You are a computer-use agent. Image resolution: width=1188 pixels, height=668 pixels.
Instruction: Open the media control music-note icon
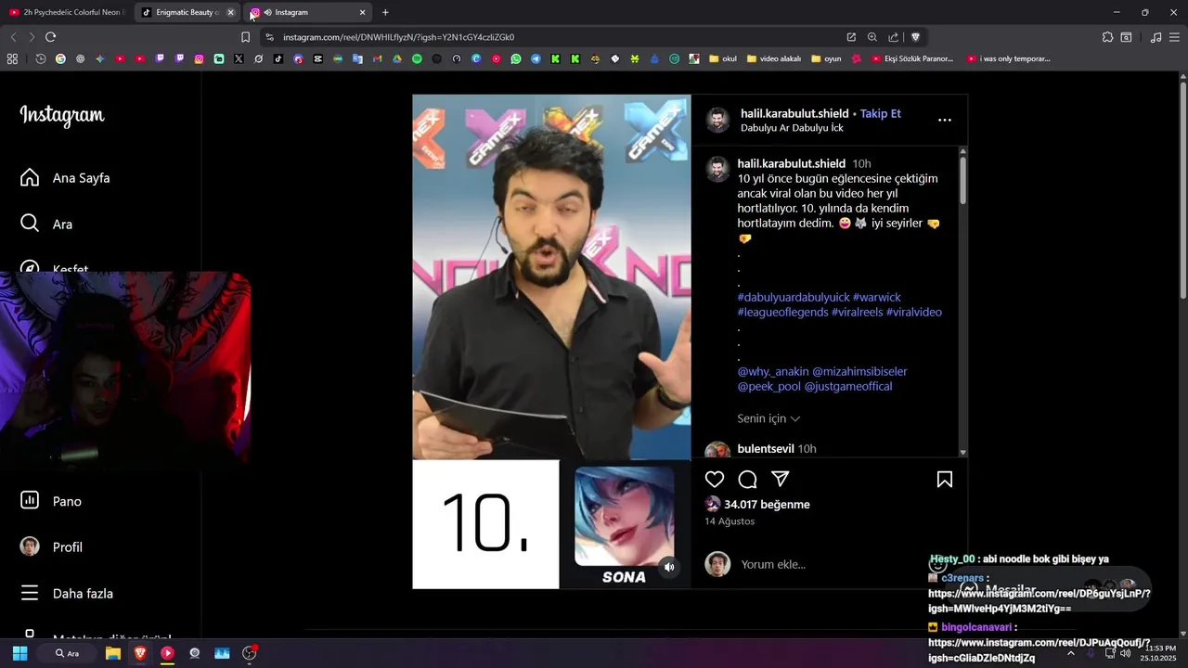[x=1156, y=37]
